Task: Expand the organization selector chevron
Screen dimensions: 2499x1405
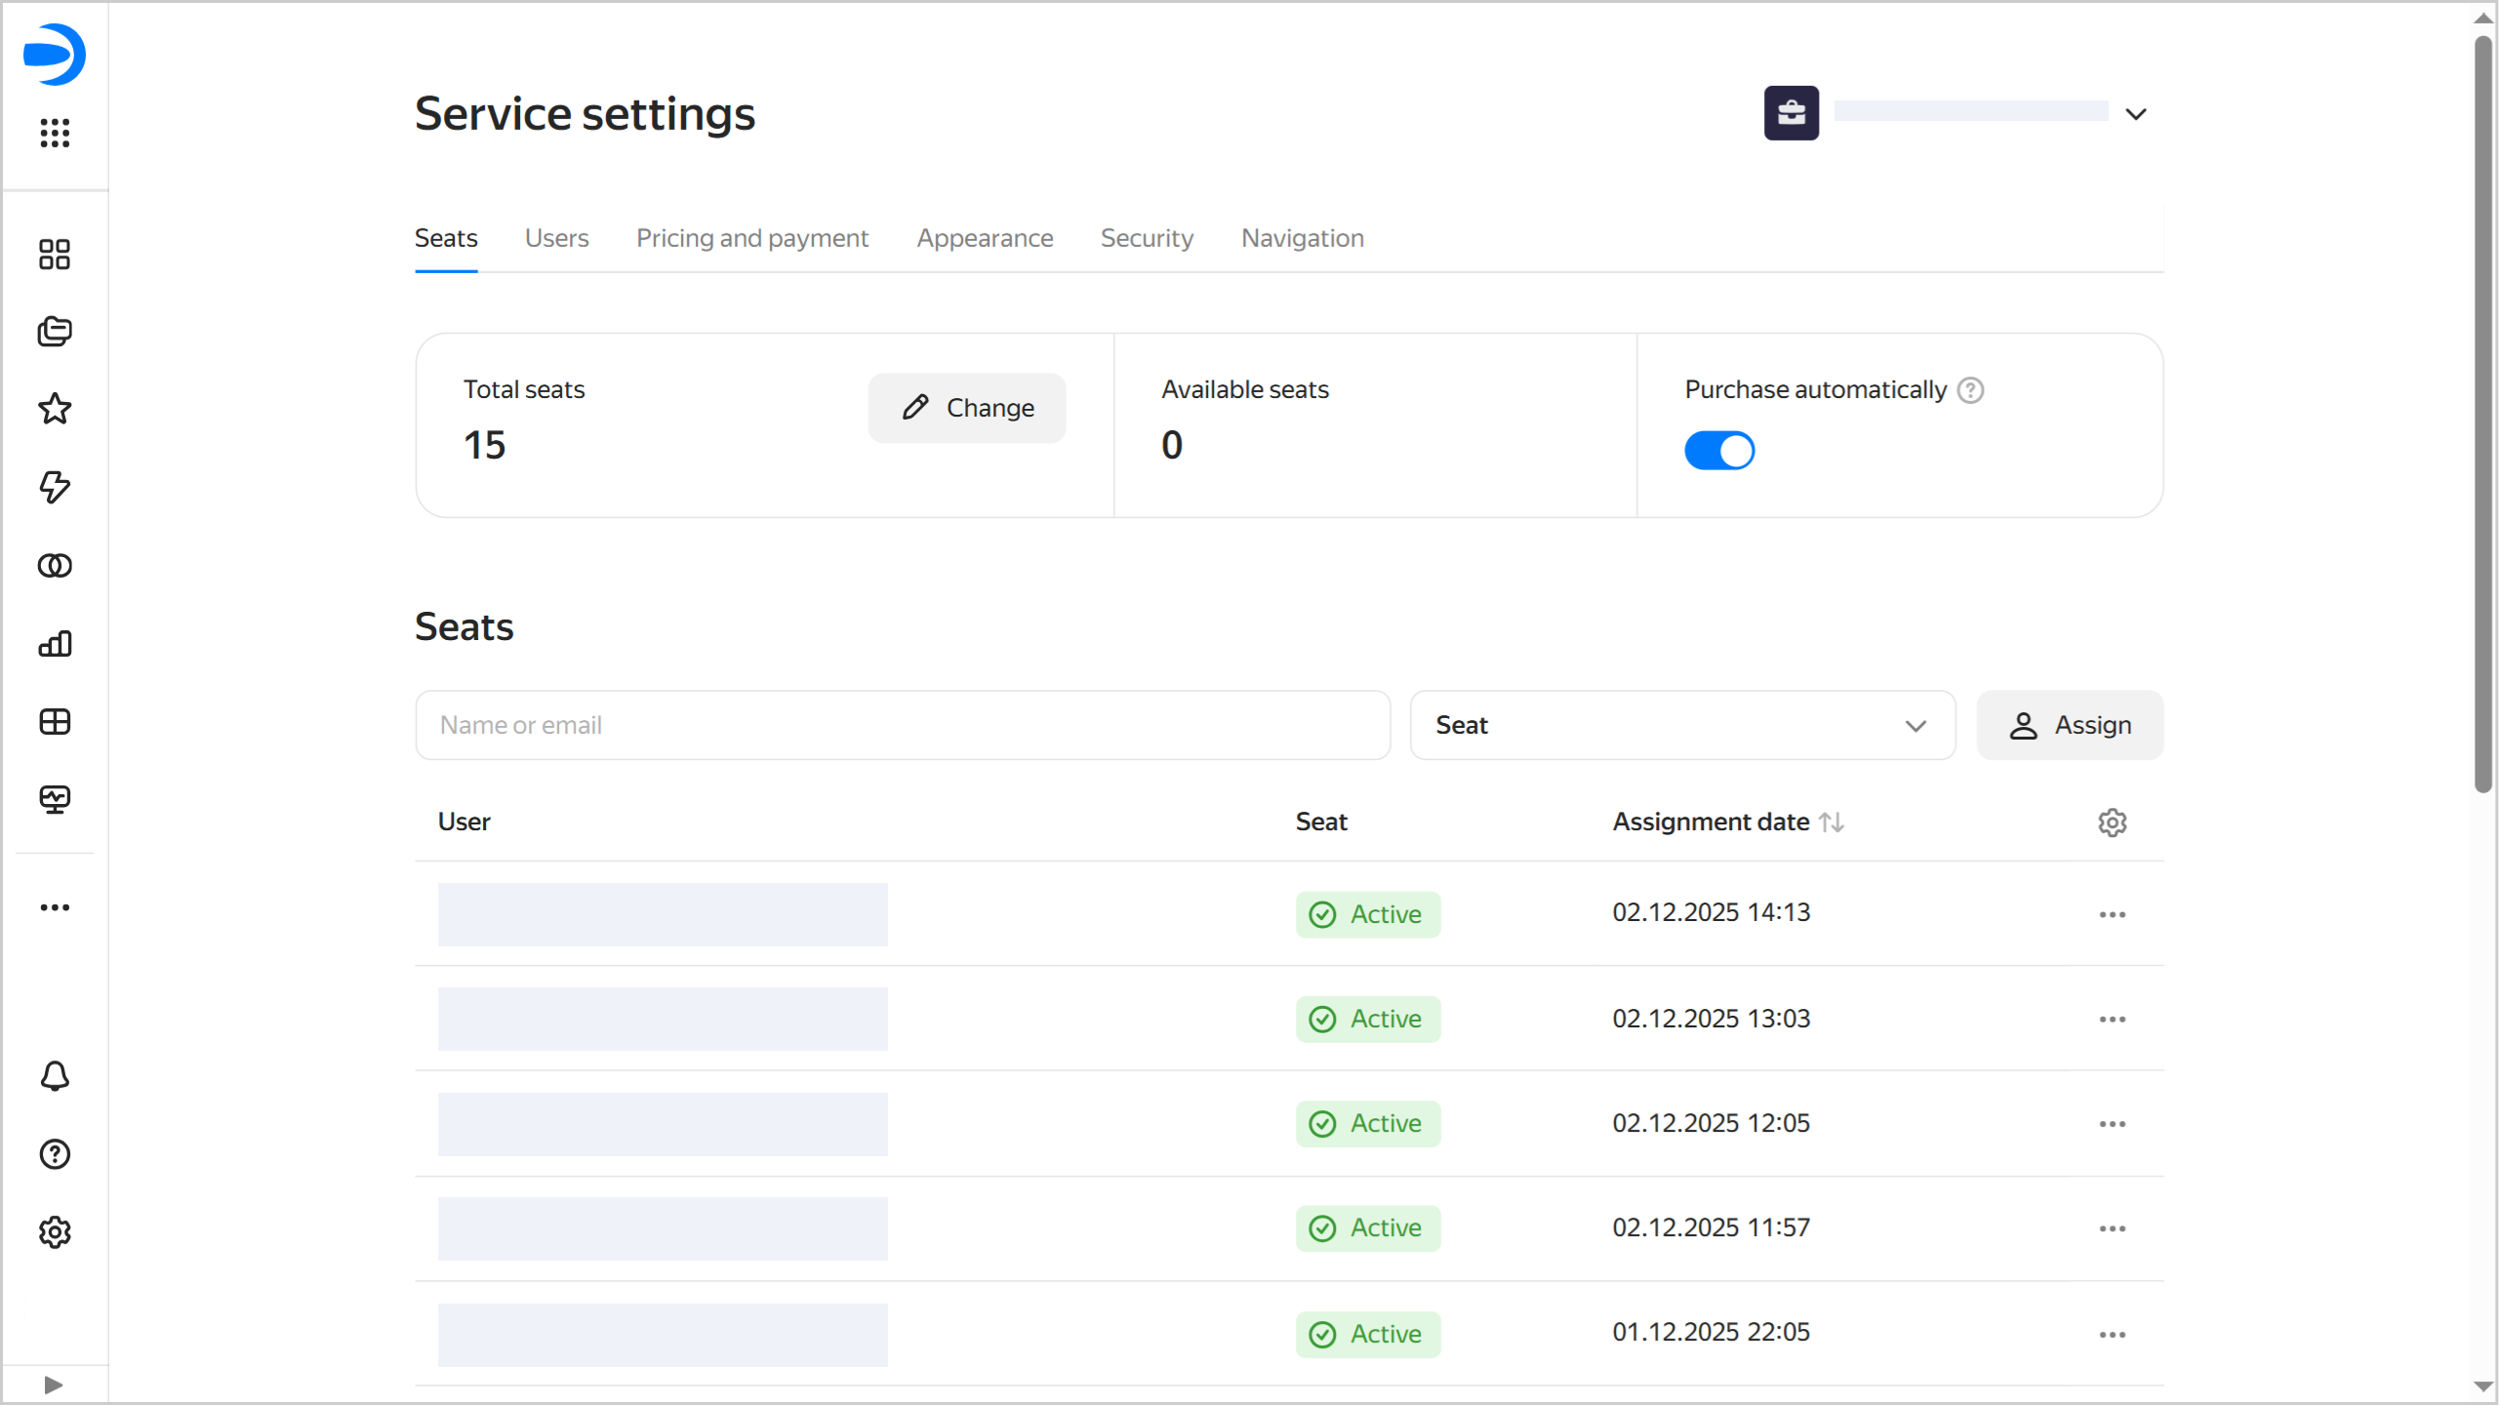Action: (x=2136, y=114)
